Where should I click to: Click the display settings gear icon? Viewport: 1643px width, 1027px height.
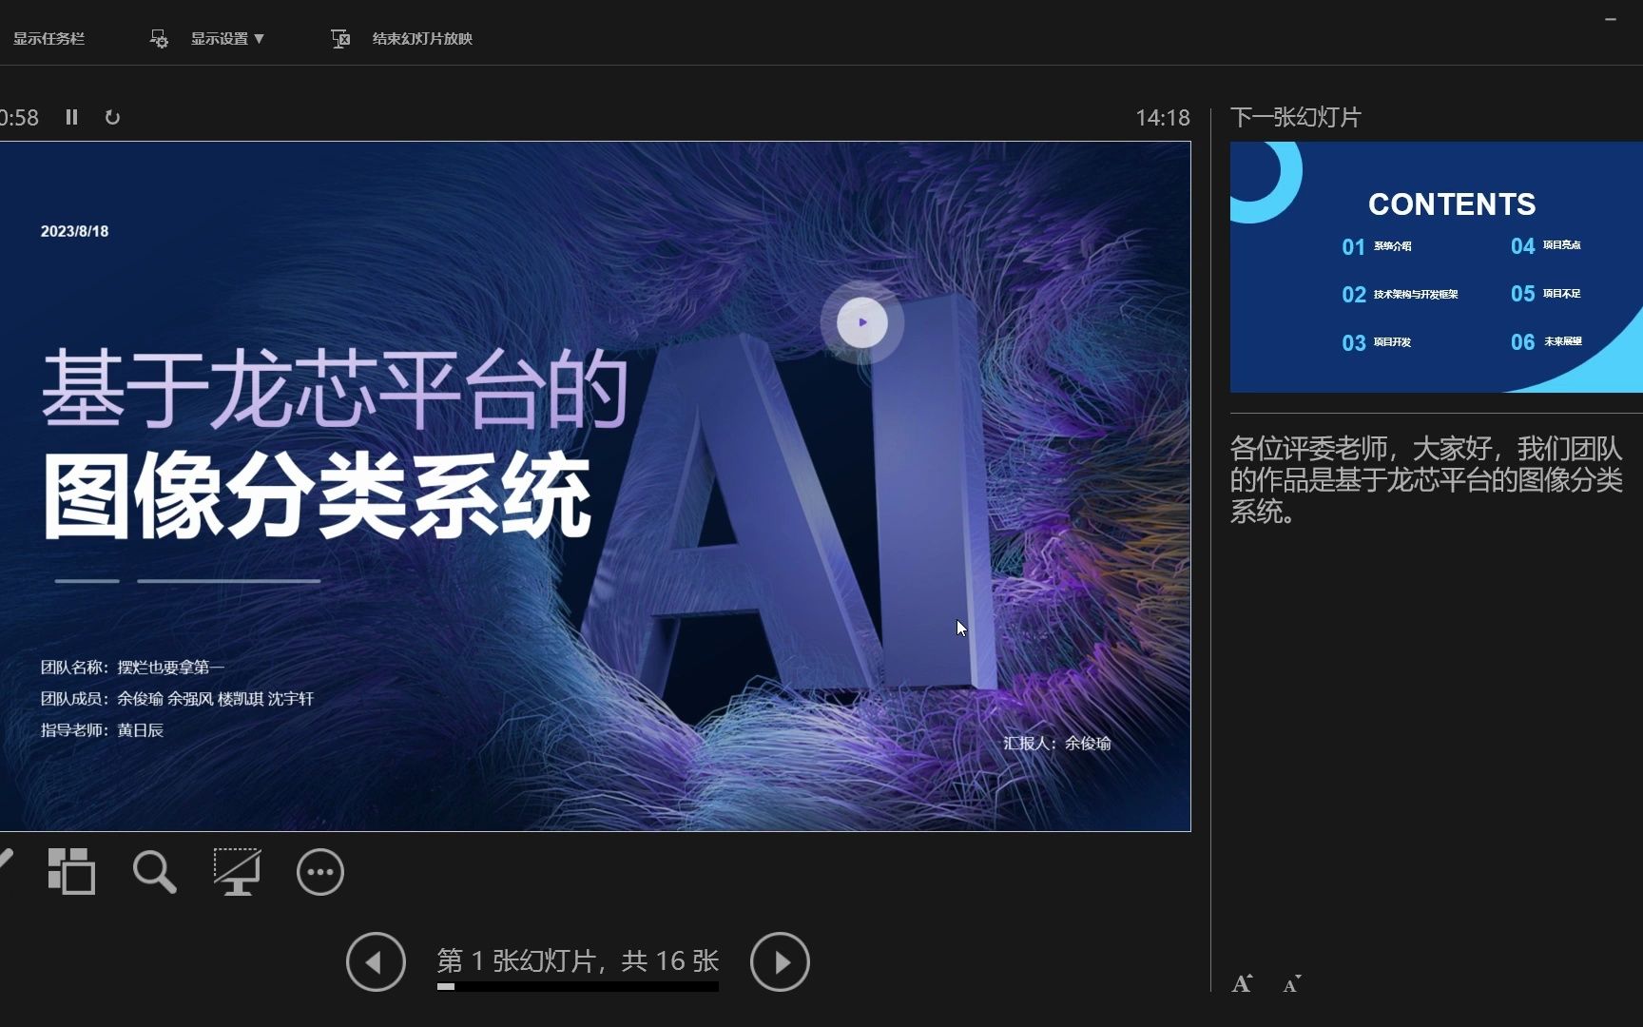pyautogui.click(x=159, y=39)
